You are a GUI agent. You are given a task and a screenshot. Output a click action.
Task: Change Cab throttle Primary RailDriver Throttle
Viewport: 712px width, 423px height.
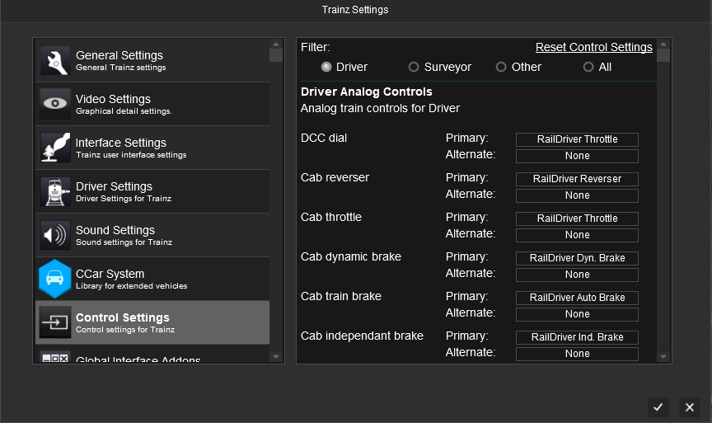click(577, 219)
